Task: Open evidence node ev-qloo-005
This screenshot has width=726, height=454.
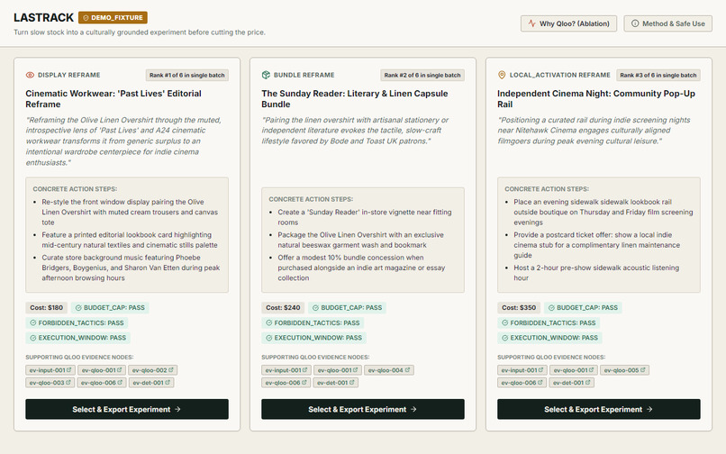Action: 624,370
